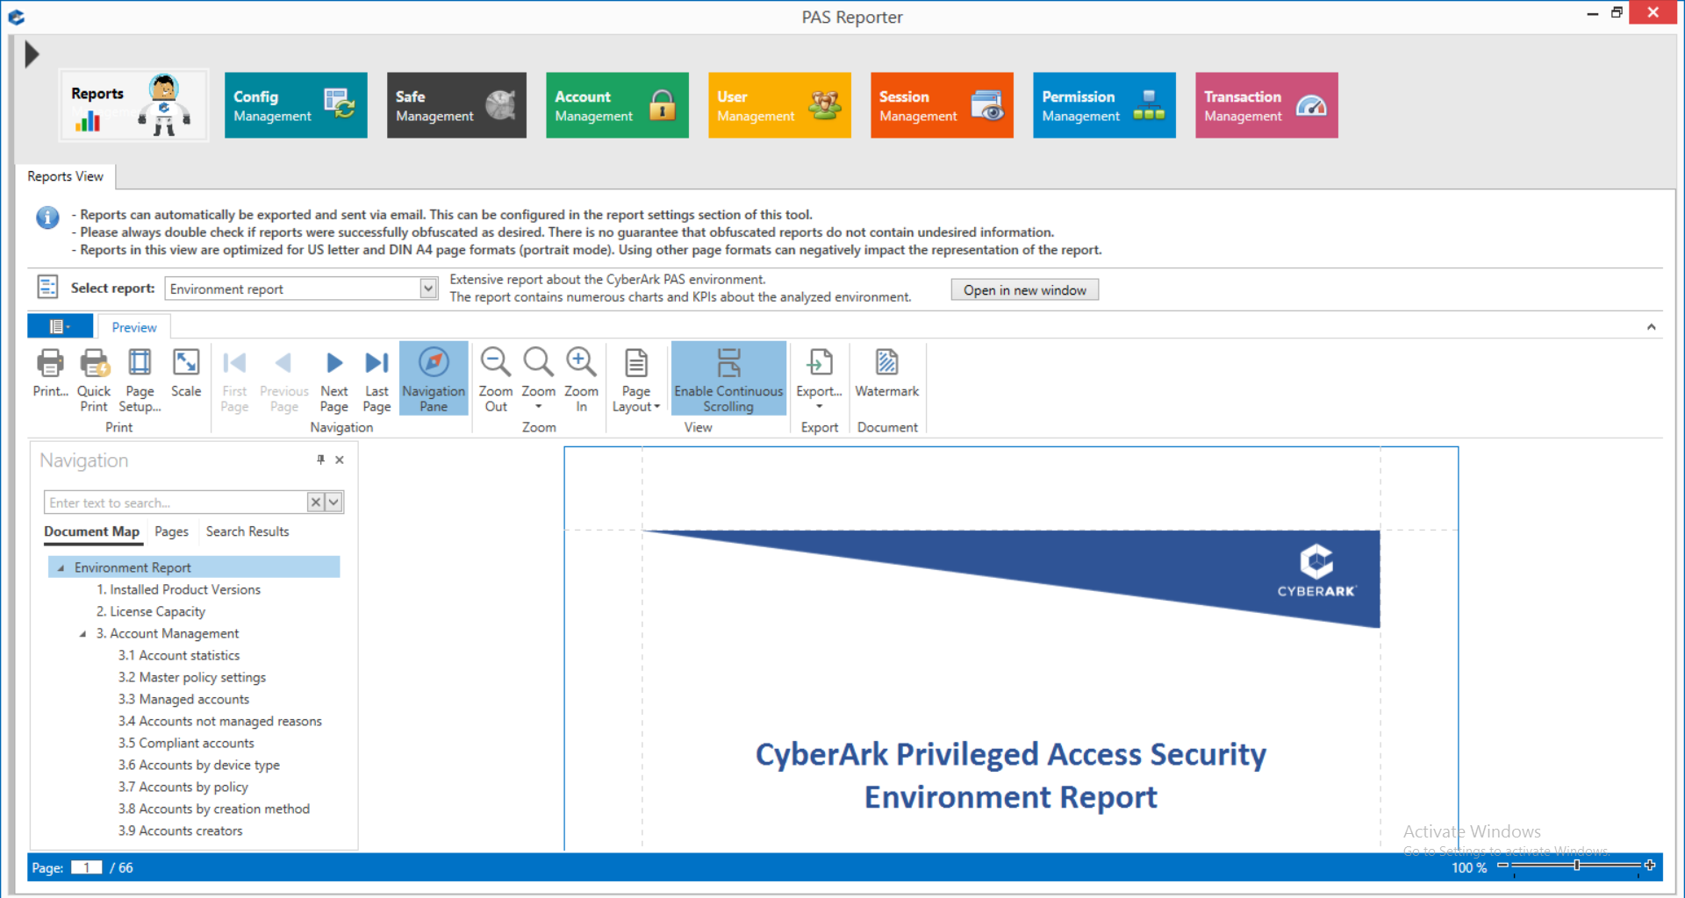Jump to Last Page
The height and width of the screenshot is (898, 1685).
pos(376,380)
